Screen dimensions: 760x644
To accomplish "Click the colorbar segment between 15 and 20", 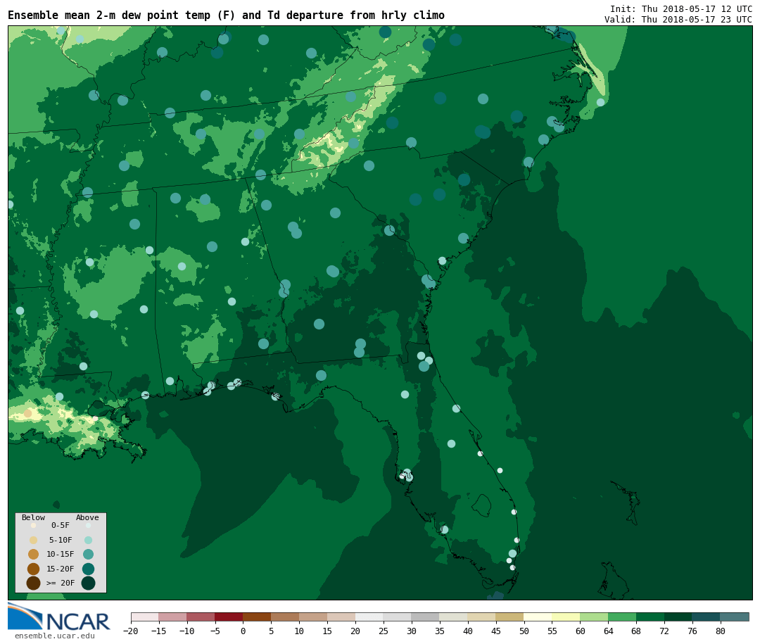I will (342, 617).
